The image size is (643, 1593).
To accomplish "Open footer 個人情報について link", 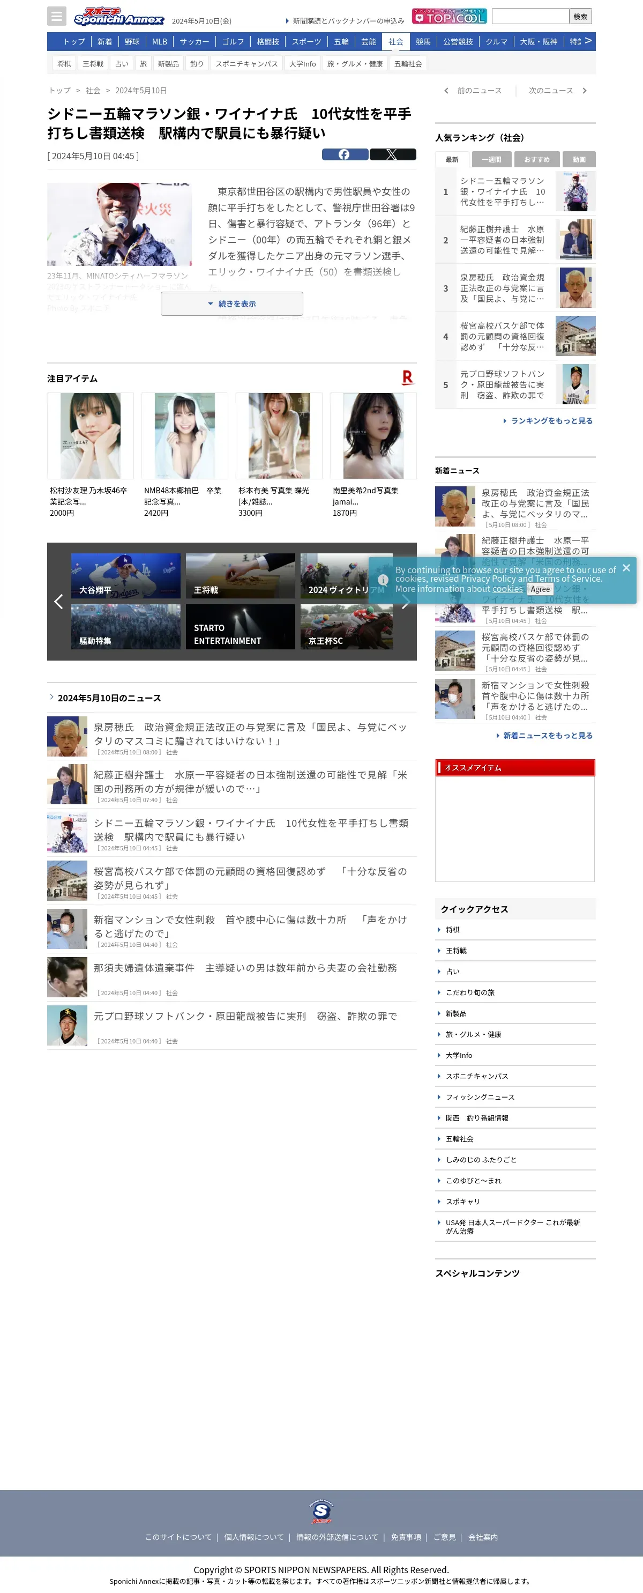I will point(254,1537).
